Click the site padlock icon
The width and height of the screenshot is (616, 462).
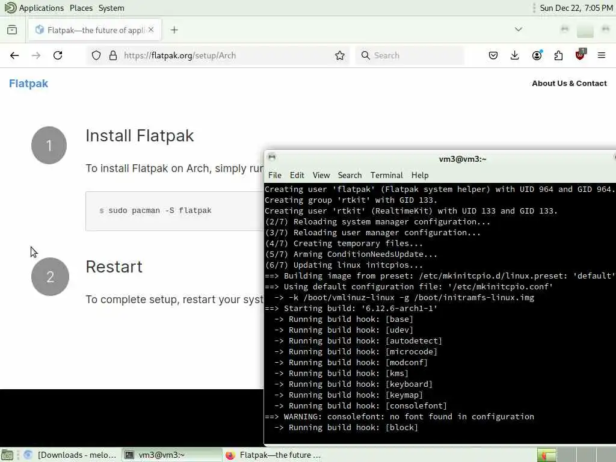(x=113, y=55)
